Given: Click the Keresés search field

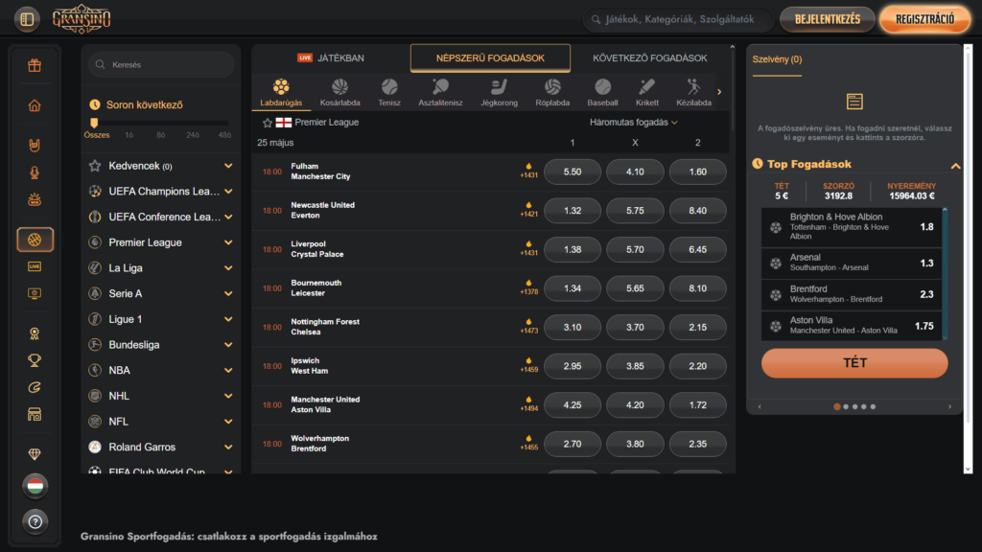Looking at the screenshot, I should click(x=161, y=65).
